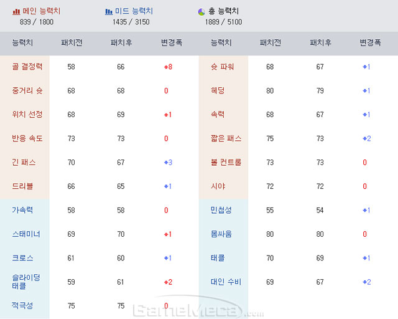Click the pre-patch value 55 for 민첩성

point(270,211)
